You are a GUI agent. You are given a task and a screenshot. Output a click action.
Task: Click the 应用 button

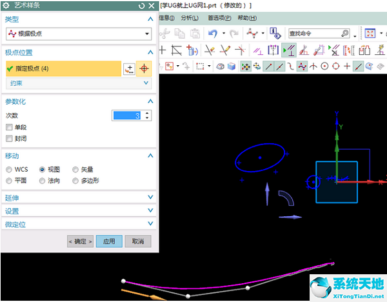click(x=109, y=241)
